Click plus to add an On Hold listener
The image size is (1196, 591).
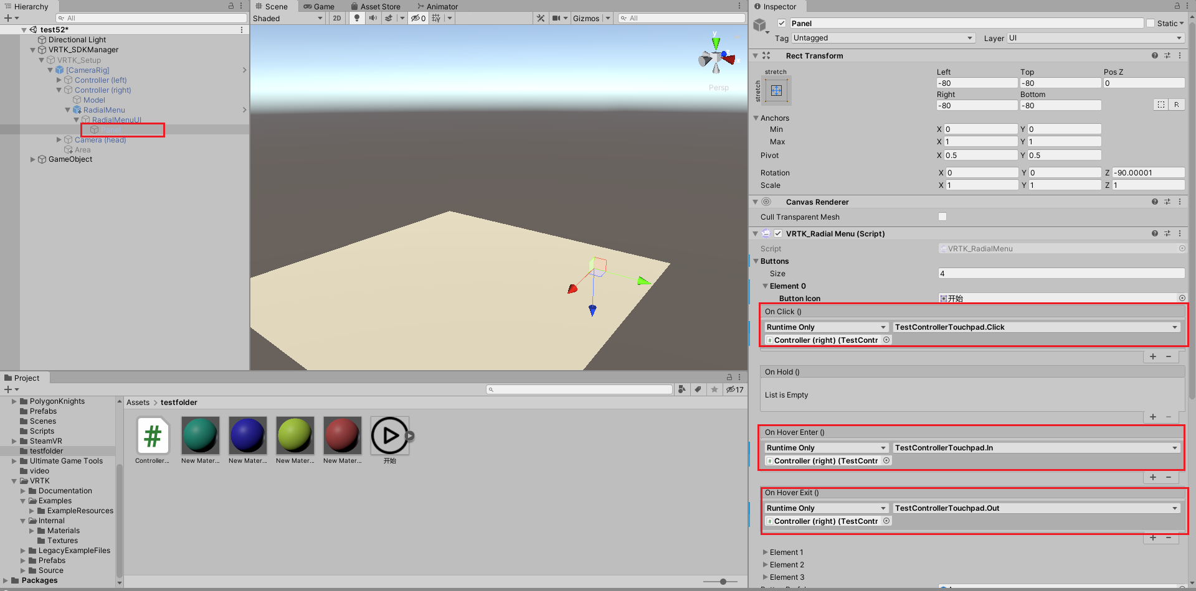pyautogui.click(x=1152, y=417)
